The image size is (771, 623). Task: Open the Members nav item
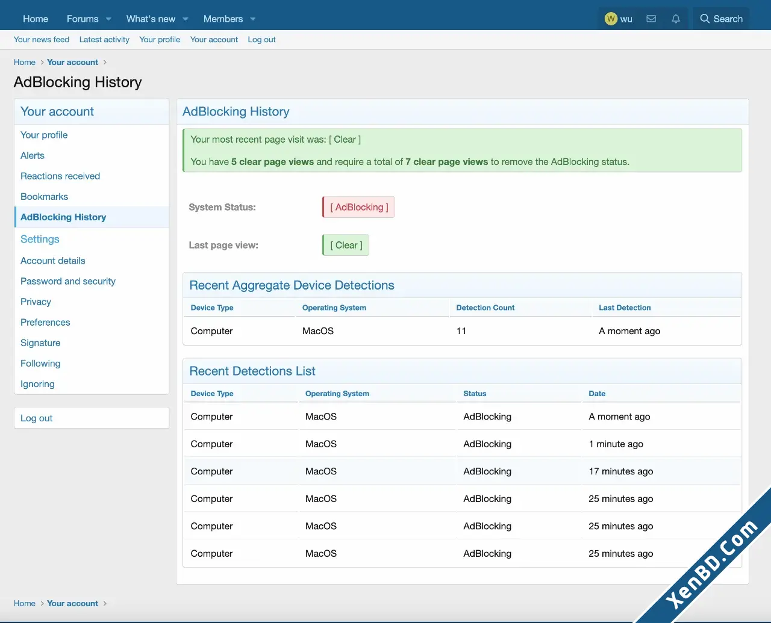[x=223, y=19]
